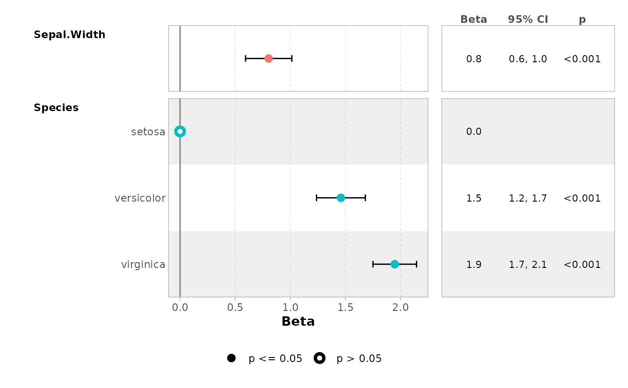Click the red Sepal.Width point marker

[268, 58]
